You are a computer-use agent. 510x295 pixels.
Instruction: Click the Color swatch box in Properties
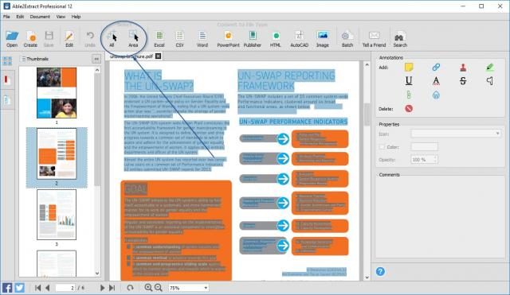point(425,147)
